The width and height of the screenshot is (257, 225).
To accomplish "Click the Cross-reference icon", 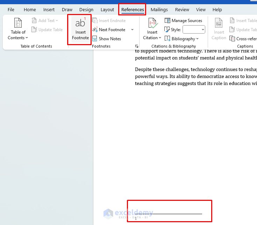I will 232,39.
